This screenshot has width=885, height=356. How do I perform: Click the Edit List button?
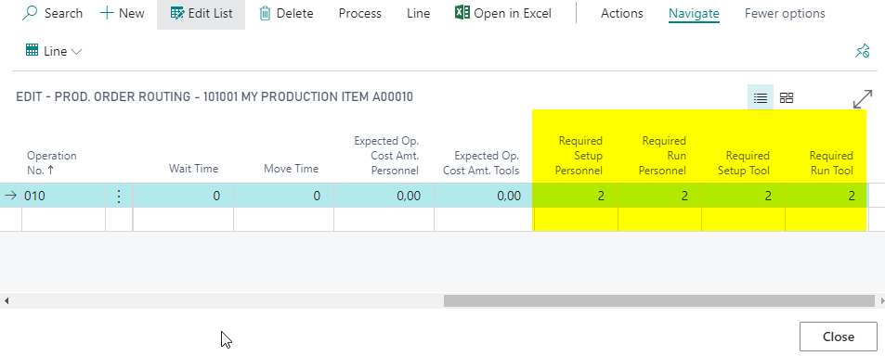tap(201, 14)
